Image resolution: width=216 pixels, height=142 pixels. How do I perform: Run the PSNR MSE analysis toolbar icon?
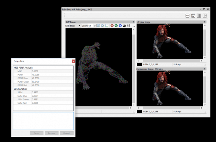[193, 16]
